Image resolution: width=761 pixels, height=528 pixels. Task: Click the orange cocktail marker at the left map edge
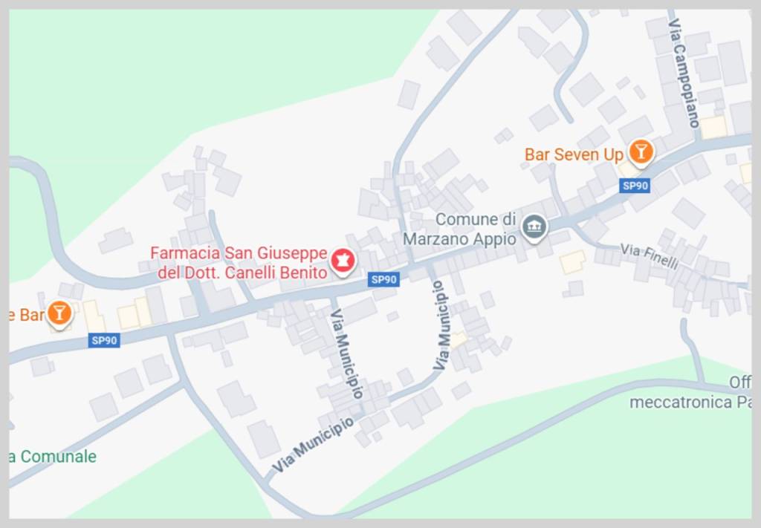pos(59,313)
